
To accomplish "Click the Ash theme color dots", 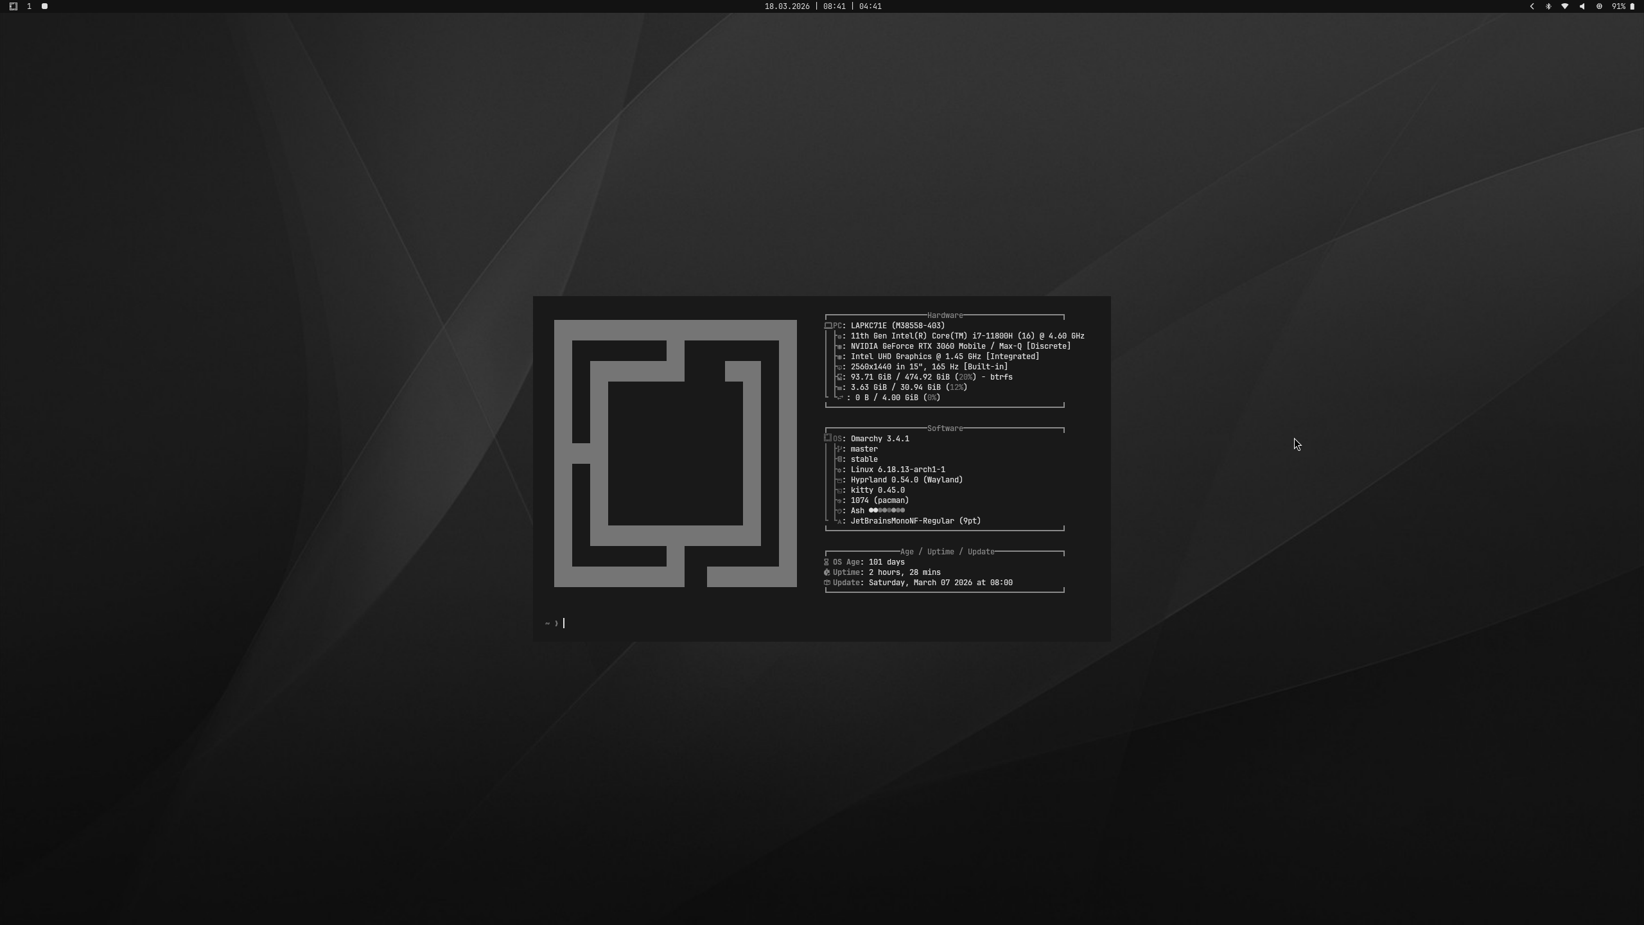I will click(x=886, y=511).
